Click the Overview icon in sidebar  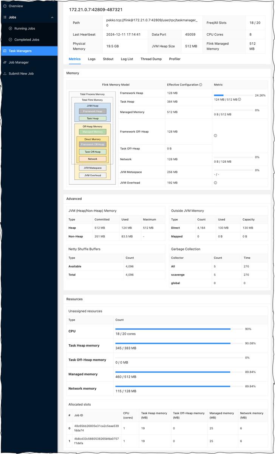point(5,6)
